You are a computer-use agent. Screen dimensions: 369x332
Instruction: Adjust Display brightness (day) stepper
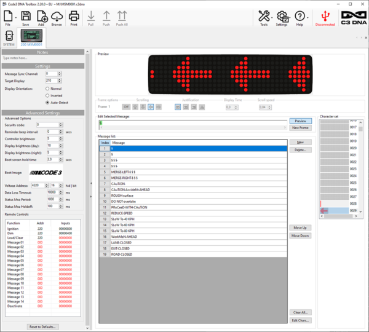coord(61,146)
